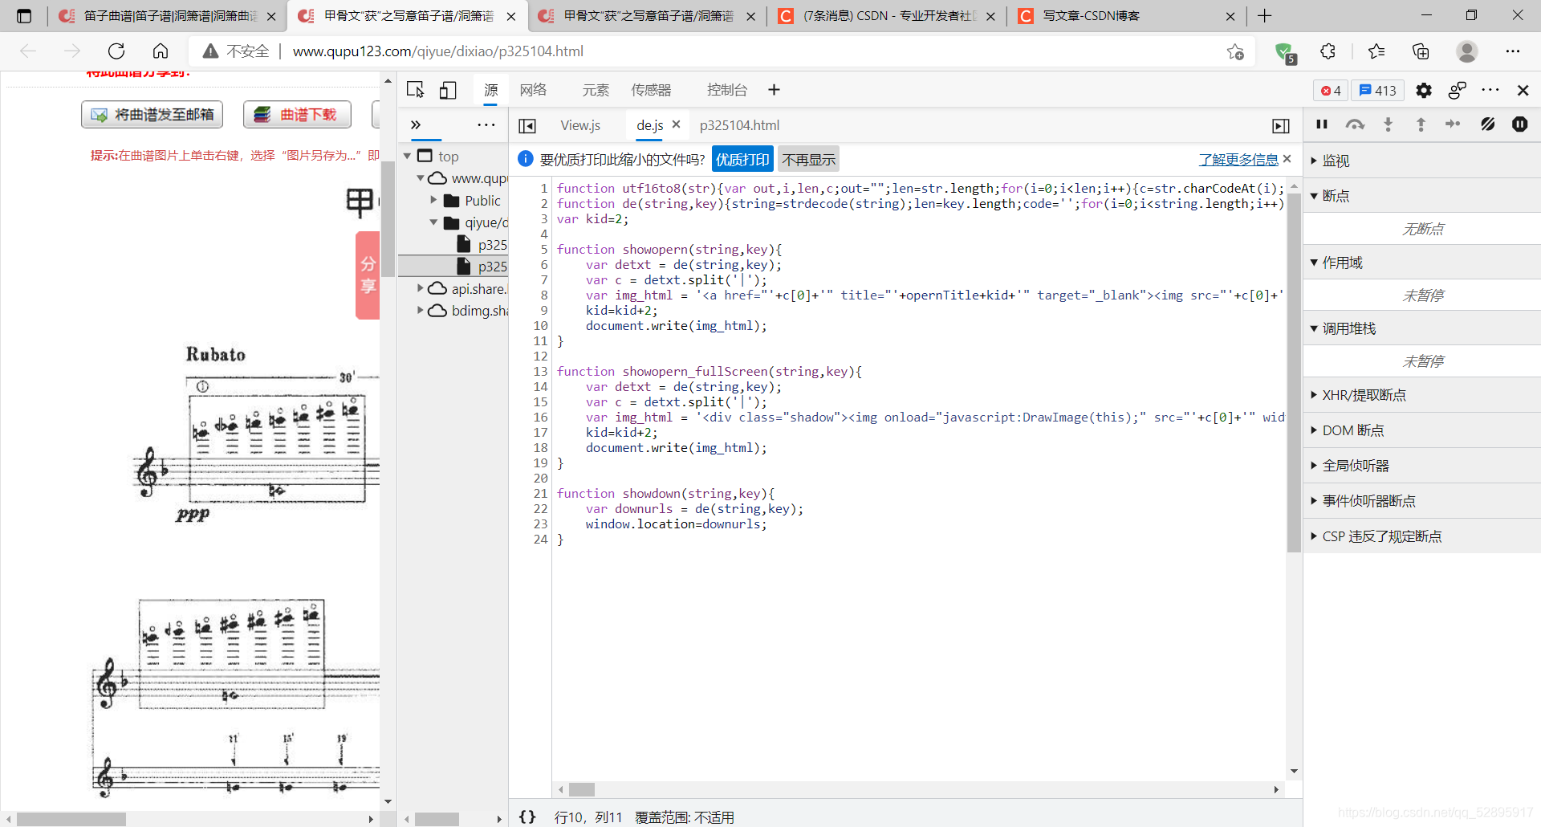Show more navigator tabs chevron
Image resolution: width=1541 pixels, height=827 pixels.
coord(416,124)
